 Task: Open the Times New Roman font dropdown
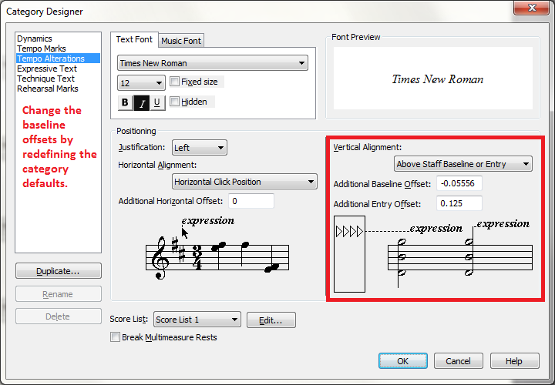click(x=212, y=63)
